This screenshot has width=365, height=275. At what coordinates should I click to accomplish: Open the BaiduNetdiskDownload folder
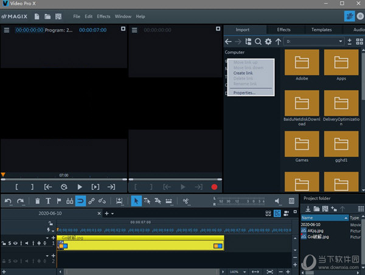tap(302, 103)
